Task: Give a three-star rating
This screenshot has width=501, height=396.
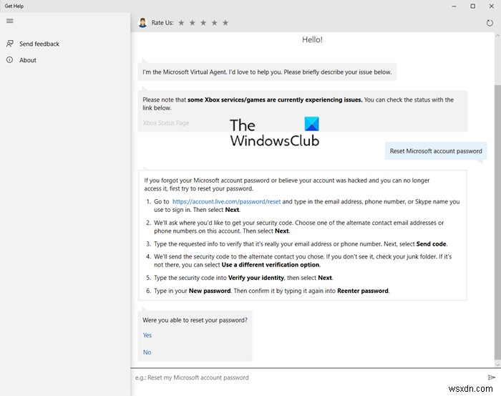Action: click(x=203, y=23)
